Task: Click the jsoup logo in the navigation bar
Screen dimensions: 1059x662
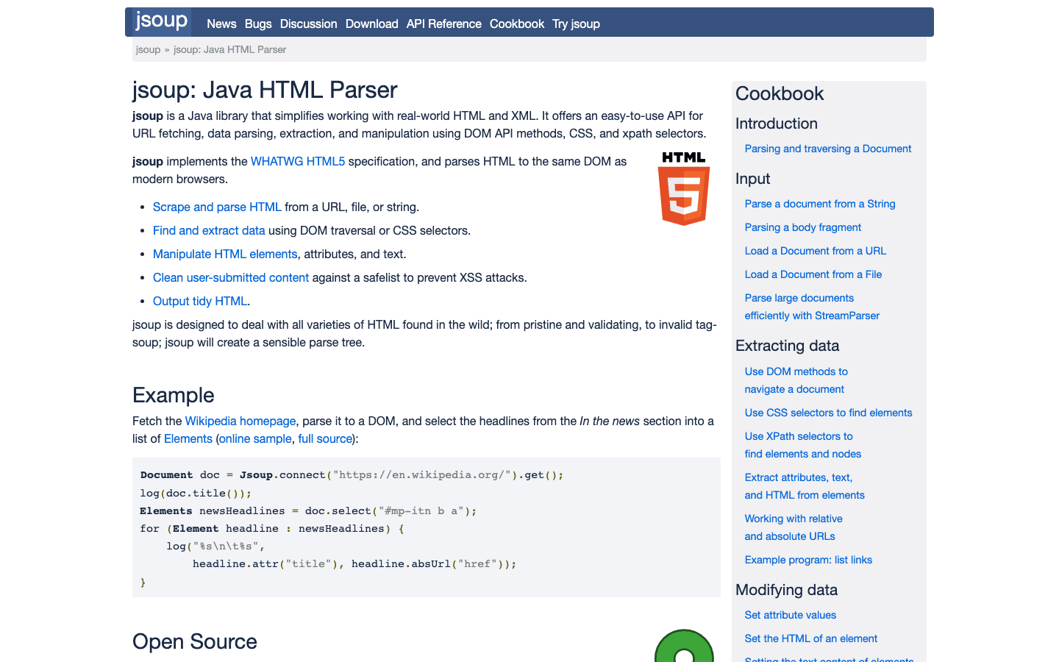Action: click(159, 21)
